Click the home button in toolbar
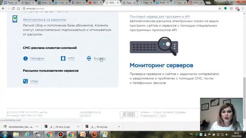This screenshot has height=138, width=246. coord(18,8)
